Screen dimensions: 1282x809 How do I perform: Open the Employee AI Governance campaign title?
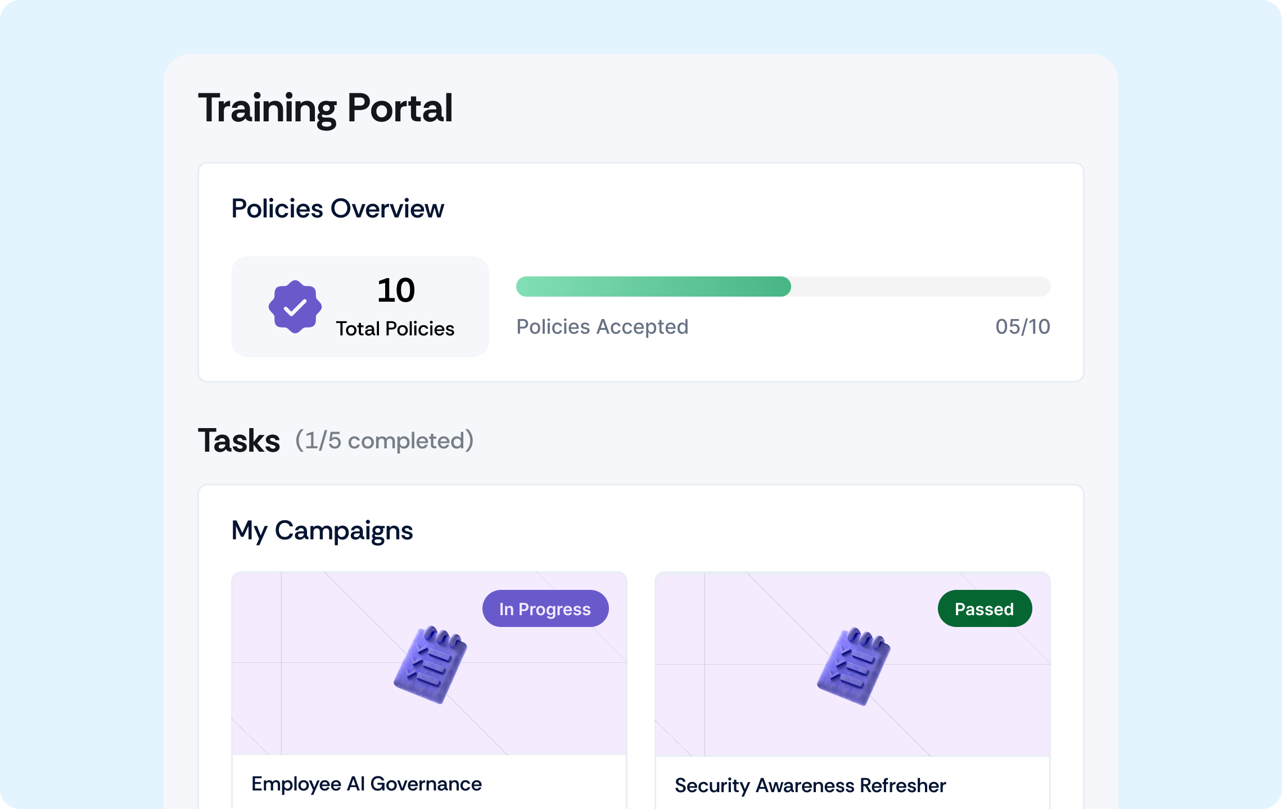point(366,784)
